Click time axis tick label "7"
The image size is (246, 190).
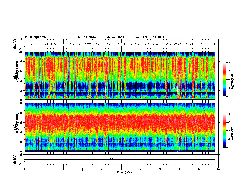(160, 170)
